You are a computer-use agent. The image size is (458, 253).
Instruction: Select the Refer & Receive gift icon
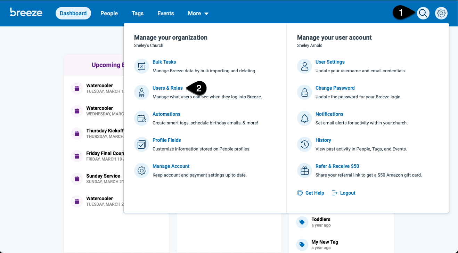click(304, 170)
